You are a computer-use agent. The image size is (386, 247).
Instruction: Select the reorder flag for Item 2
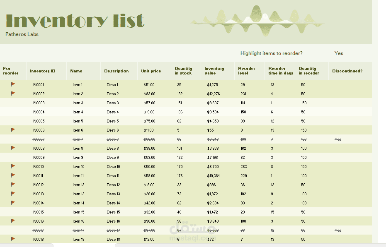[x=13, y=94]
